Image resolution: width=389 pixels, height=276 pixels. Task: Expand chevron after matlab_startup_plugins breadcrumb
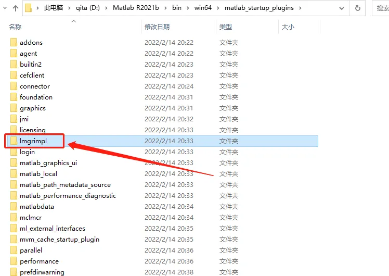pos(300,8)
